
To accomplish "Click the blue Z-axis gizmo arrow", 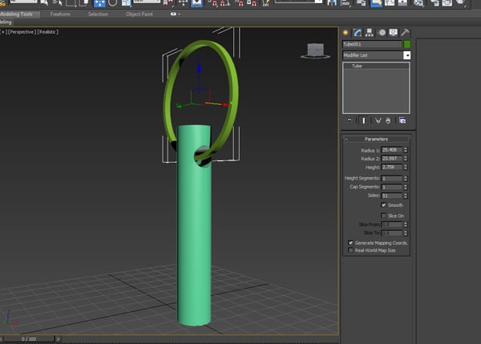I will coord(199,68).
